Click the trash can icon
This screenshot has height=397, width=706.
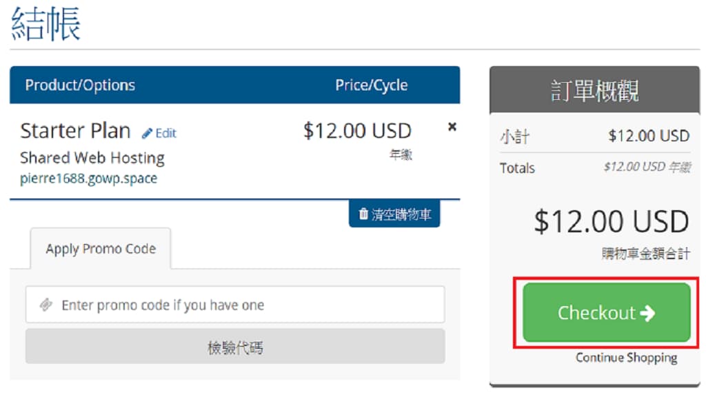click(363, 214)
